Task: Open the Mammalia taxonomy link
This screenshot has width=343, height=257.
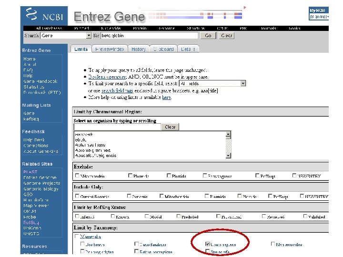Action: 90,237
